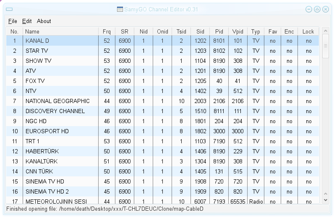
Task: Sort by the Enc column header
Action: pos(289,31)
